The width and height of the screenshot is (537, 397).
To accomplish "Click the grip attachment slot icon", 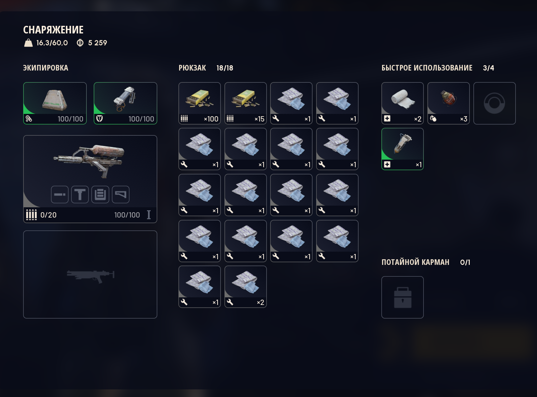I will point(80,194).
